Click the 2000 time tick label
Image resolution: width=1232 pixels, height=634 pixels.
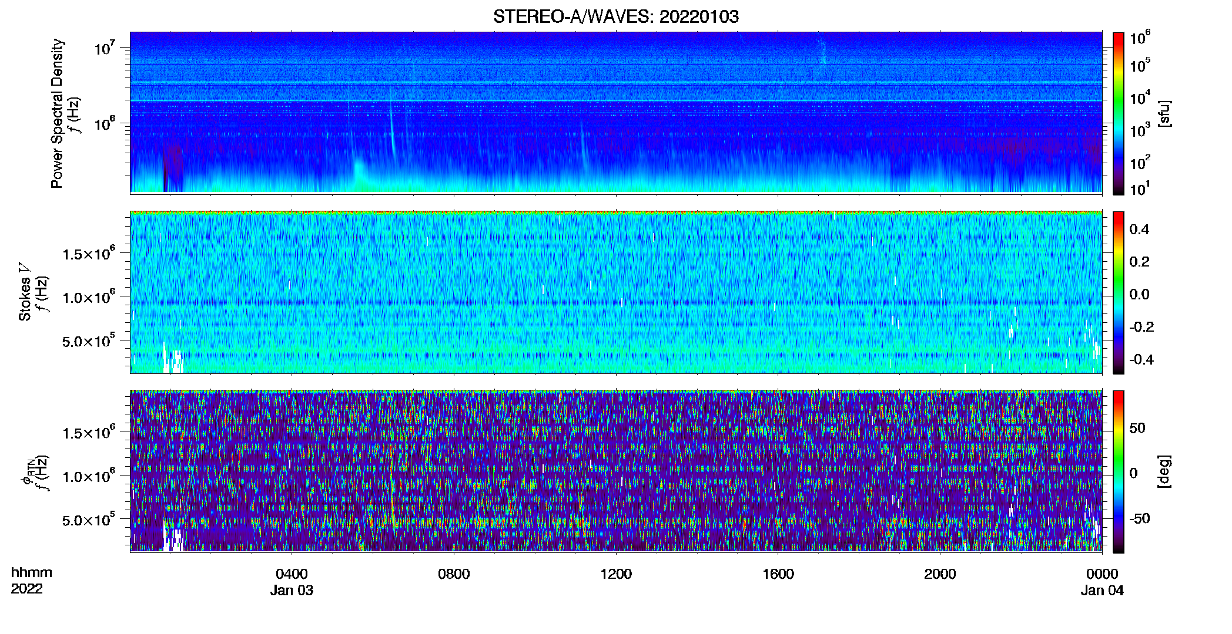click(x=940, y=574)
